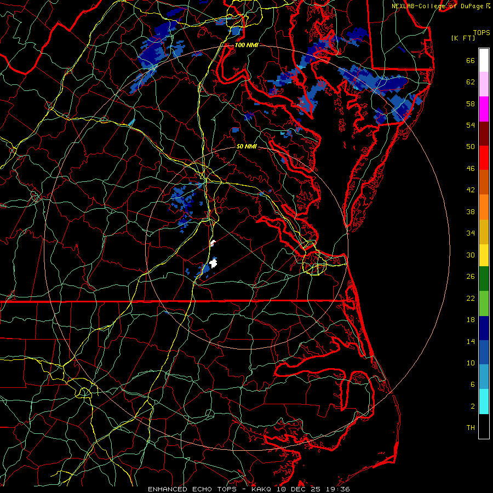This screenshot has height=493, width=493.
Task: Click the cyan 2 kft legend swatch
Action: tap(484, 402)
